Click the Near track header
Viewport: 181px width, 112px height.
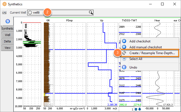(x=157, y=20)
